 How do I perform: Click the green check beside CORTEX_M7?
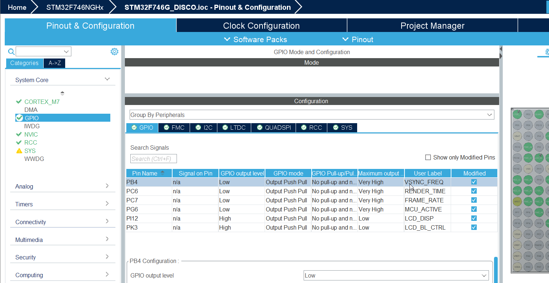click(x=19, y=102)
